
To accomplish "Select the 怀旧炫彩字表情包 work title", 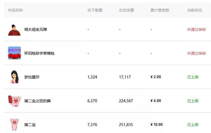I will (39, 53).
